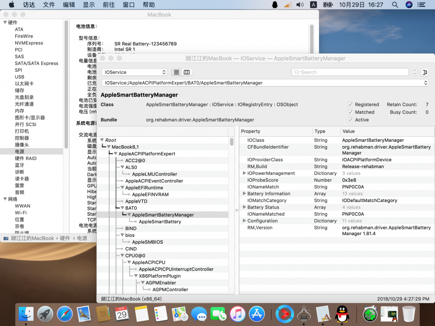The width and height of the screenshot is (435, 326).
Task: Open the 编辑 menu
Action: 69,5
